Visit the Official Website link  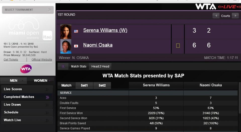(x=42, y=60)
